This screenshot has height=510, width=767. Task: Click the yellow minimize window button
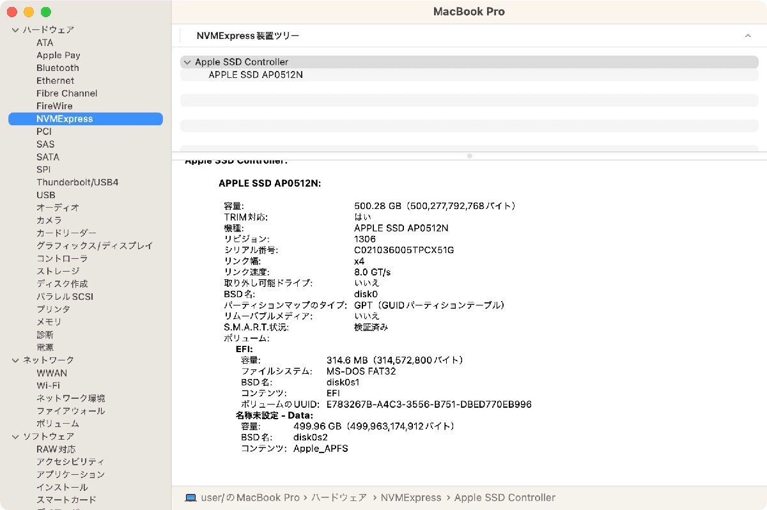[29, 12]
